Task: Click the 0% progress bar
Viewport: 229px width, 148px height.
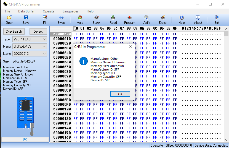Action: click(x=25, y=139)
